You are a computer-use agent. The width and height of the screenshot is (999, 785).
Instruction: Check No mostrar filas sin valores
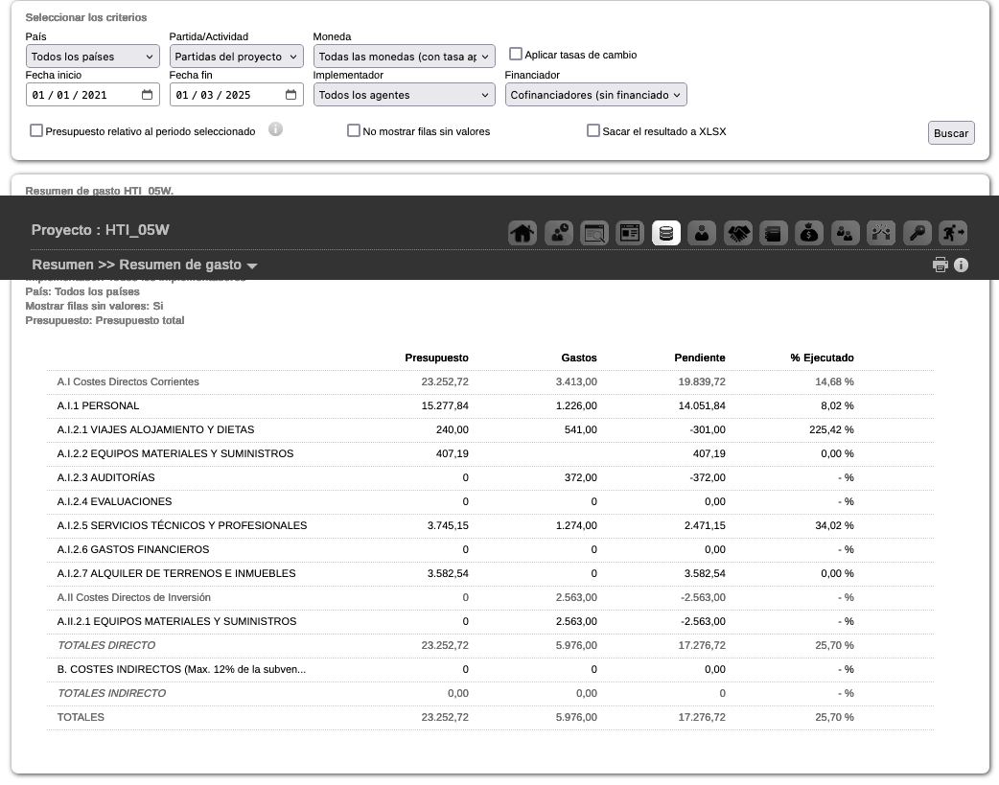(x=354, y=131)
